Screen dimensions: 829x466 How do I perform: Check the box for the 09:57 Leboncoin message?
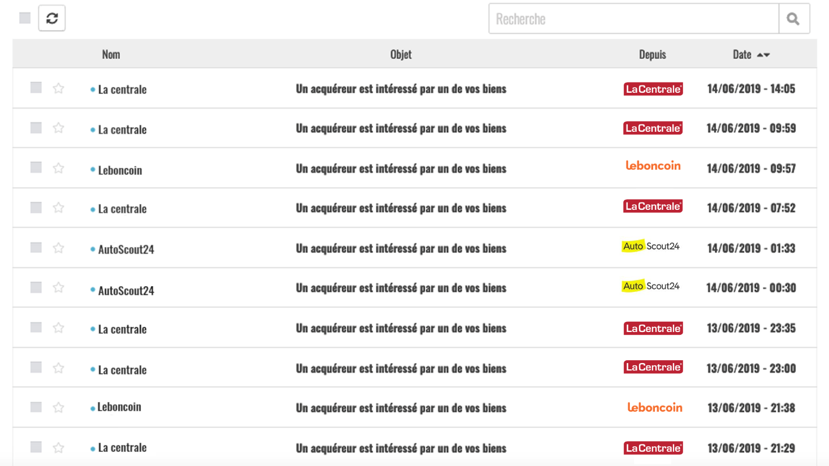pyautogui.click(x=36, y=167)
